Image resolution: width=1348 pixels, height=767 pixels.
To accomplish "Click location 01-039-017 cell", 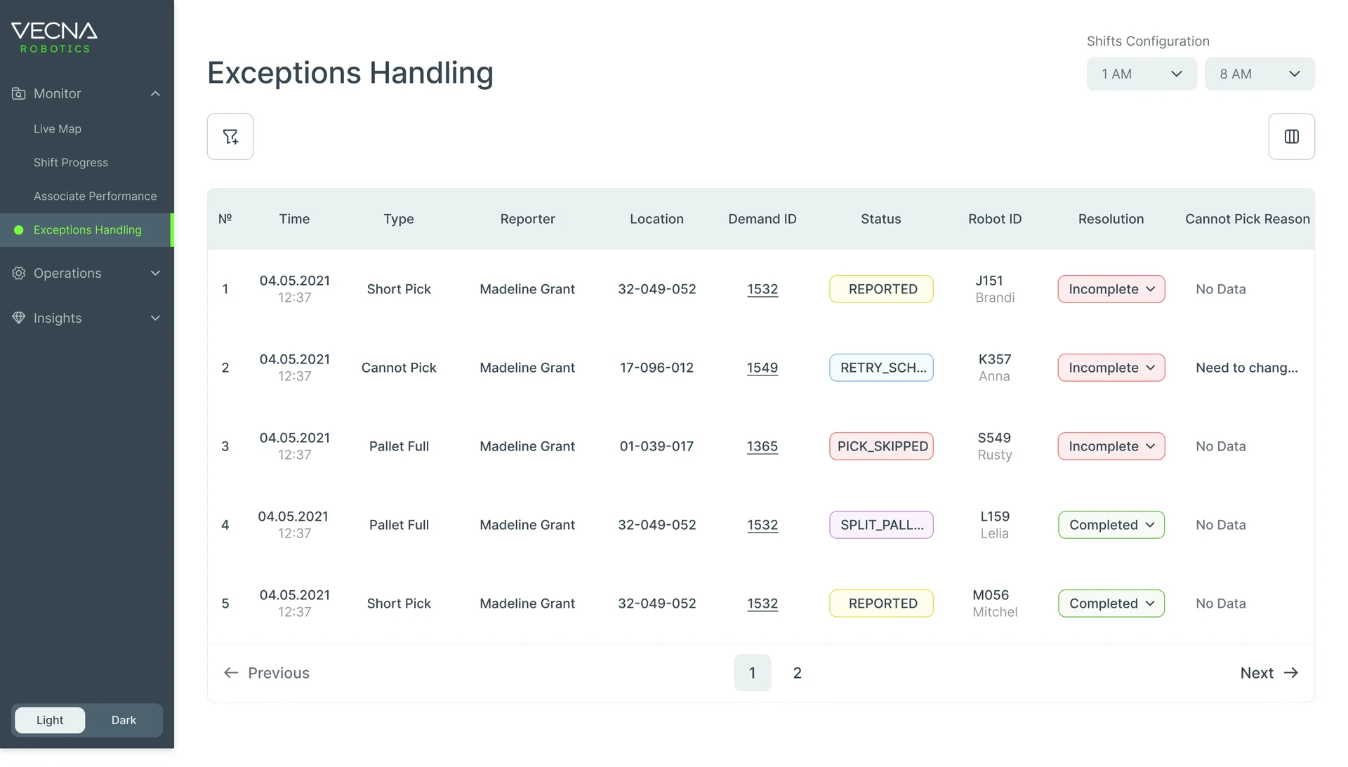I will coord(656,446).
